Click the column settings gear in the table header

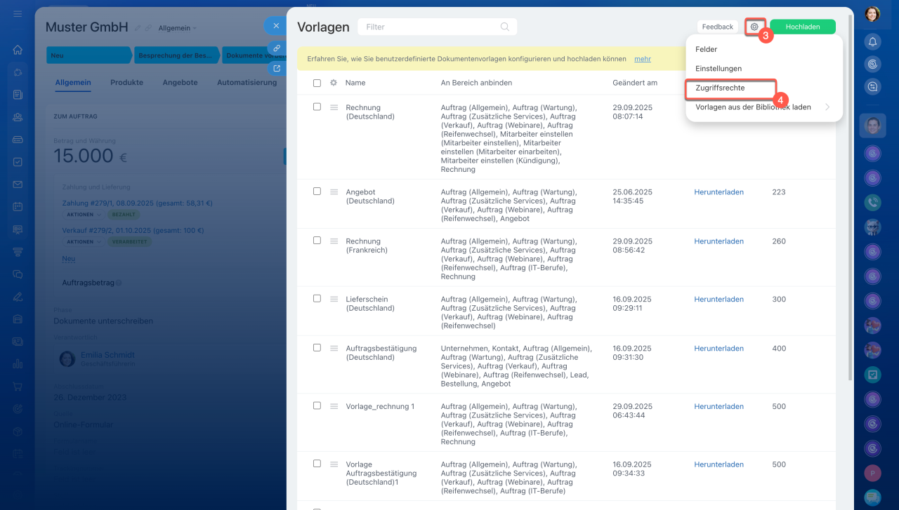[x=334, y=83]
